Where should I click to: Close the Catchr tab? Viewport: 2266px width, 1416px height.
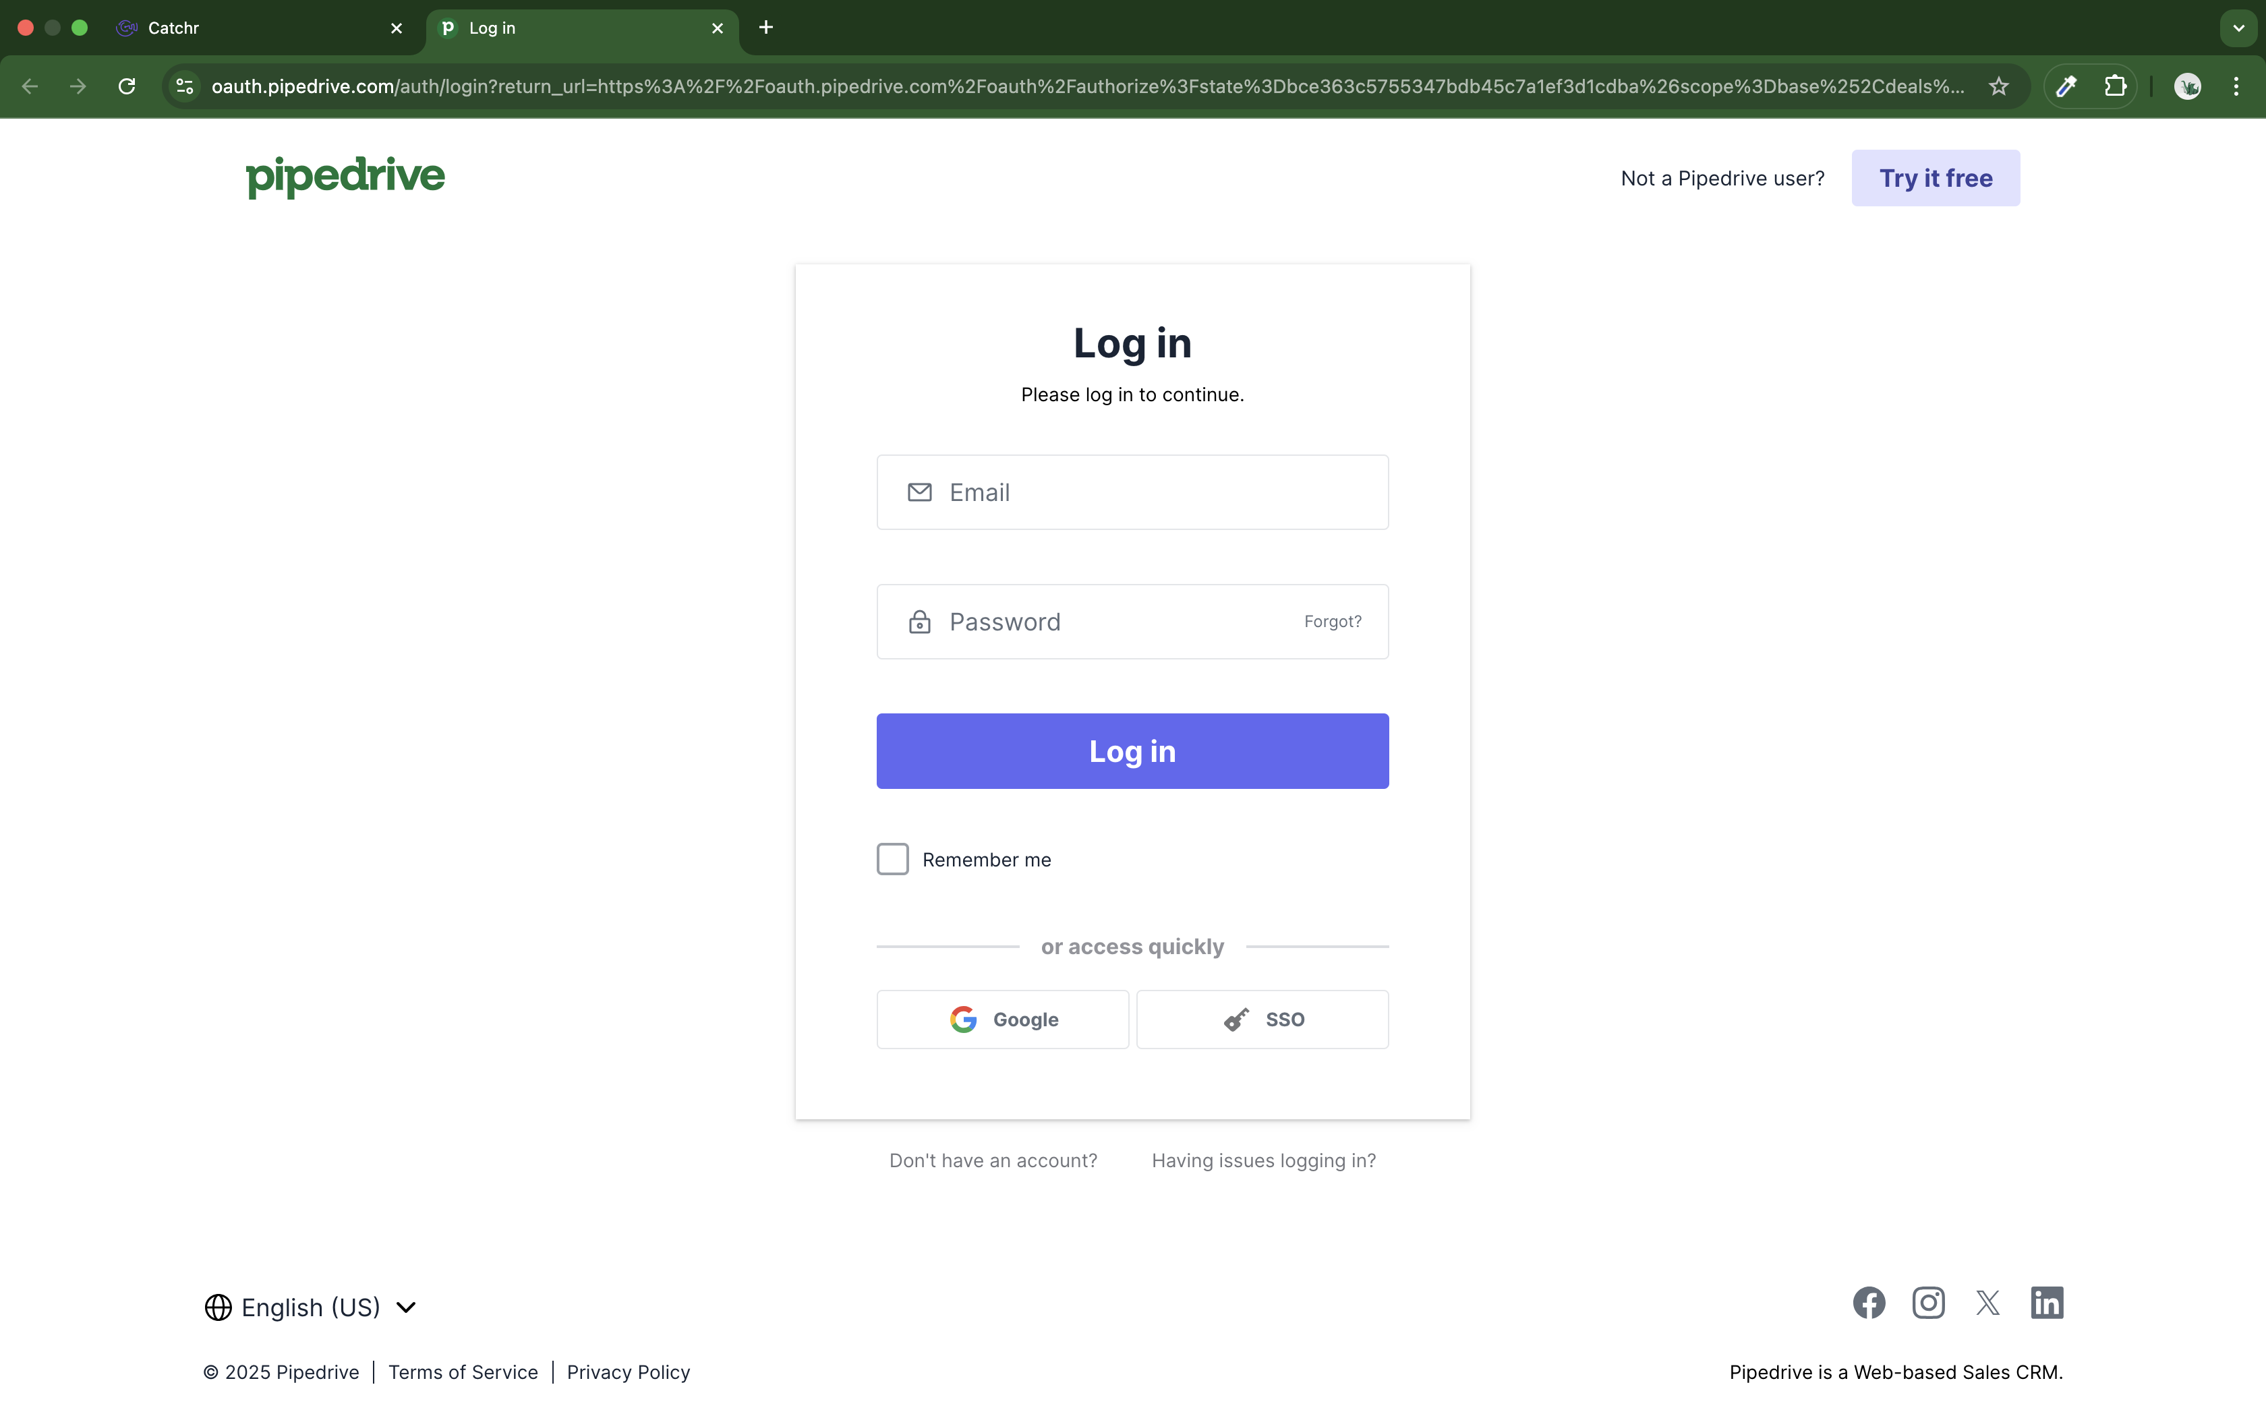pyautogui.click(x=396, y=28)
